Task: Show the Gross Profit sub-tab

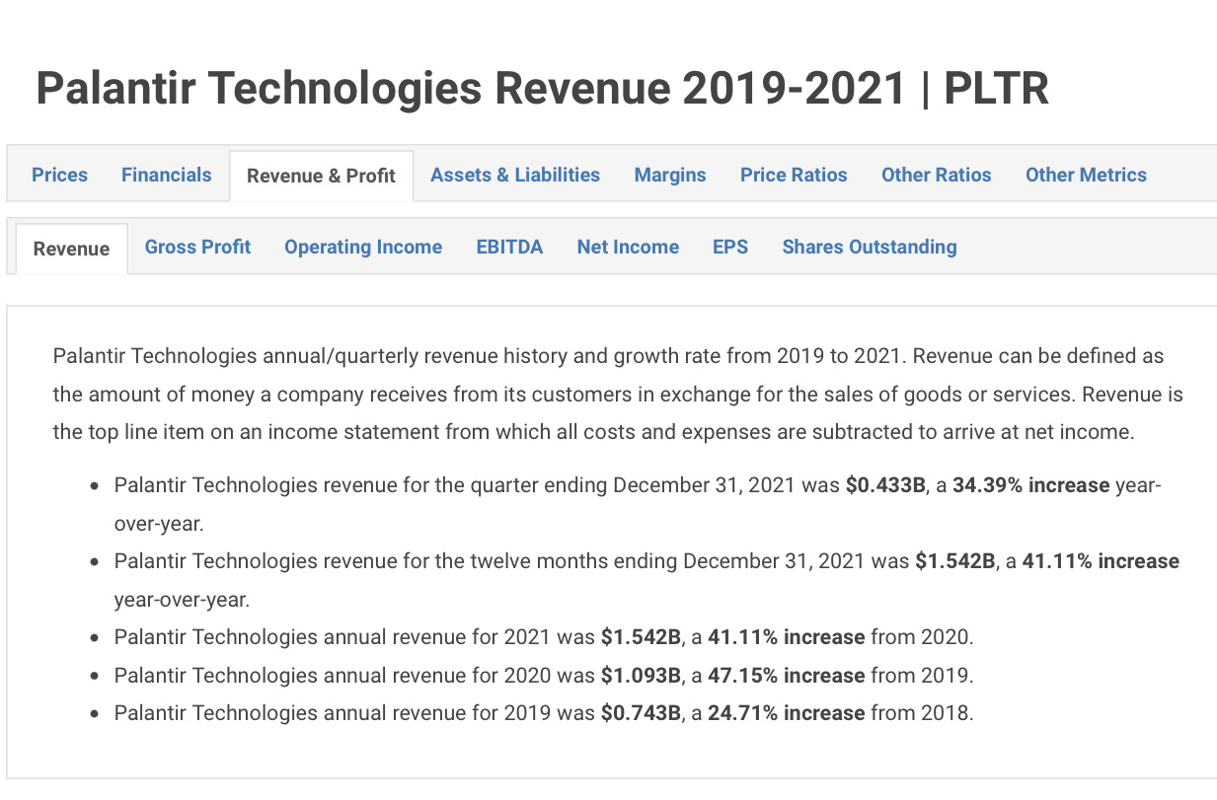Action: [197, 247]
